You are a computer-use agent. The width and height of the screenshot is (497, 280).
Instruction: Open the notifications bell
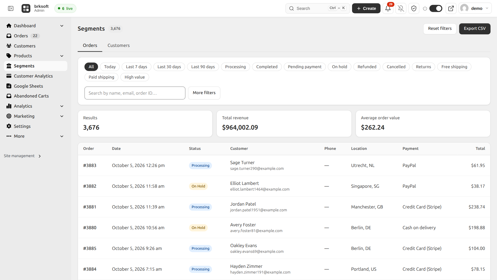pyautogui.click(x=388, y=9)
